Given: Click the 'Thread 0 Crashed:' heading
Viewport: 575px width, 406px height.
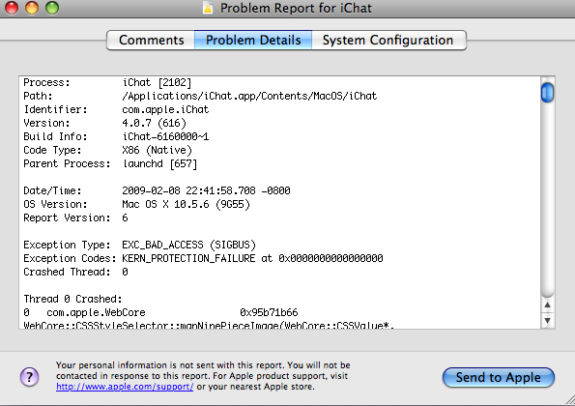Looking at the screenshot, I should (x=72, y=300).
